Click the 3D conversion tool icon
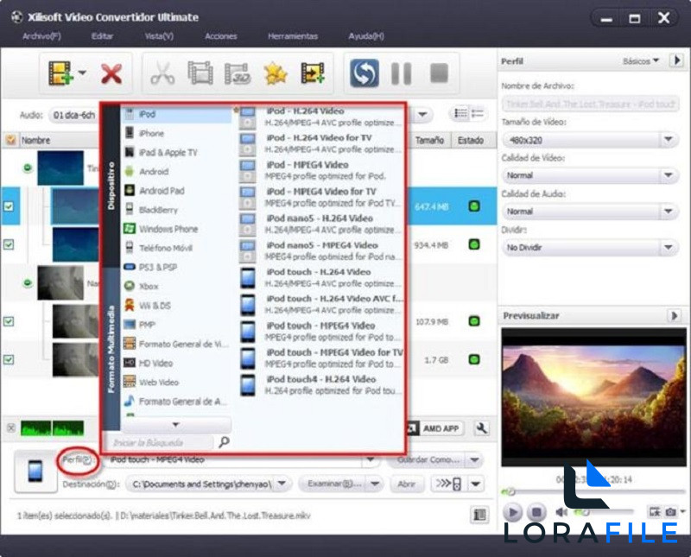The width and height of the screenshot is (691, 557). (x=238, y=73)
